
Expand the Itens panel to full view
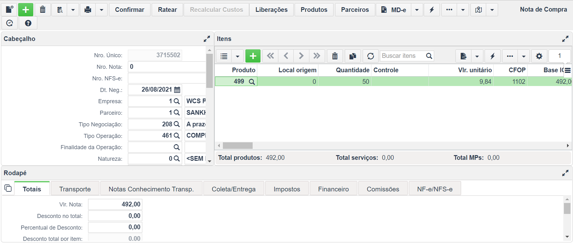(565, 39)
